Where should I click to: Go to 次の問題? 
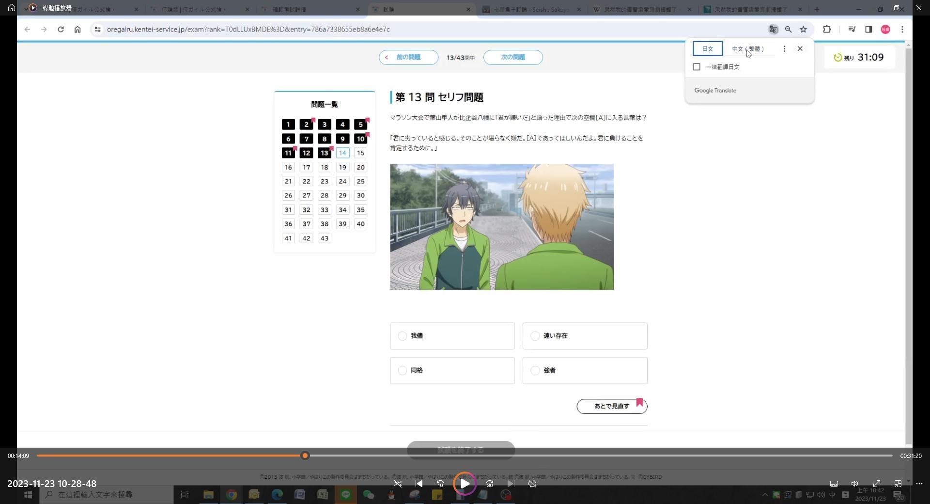513,57
